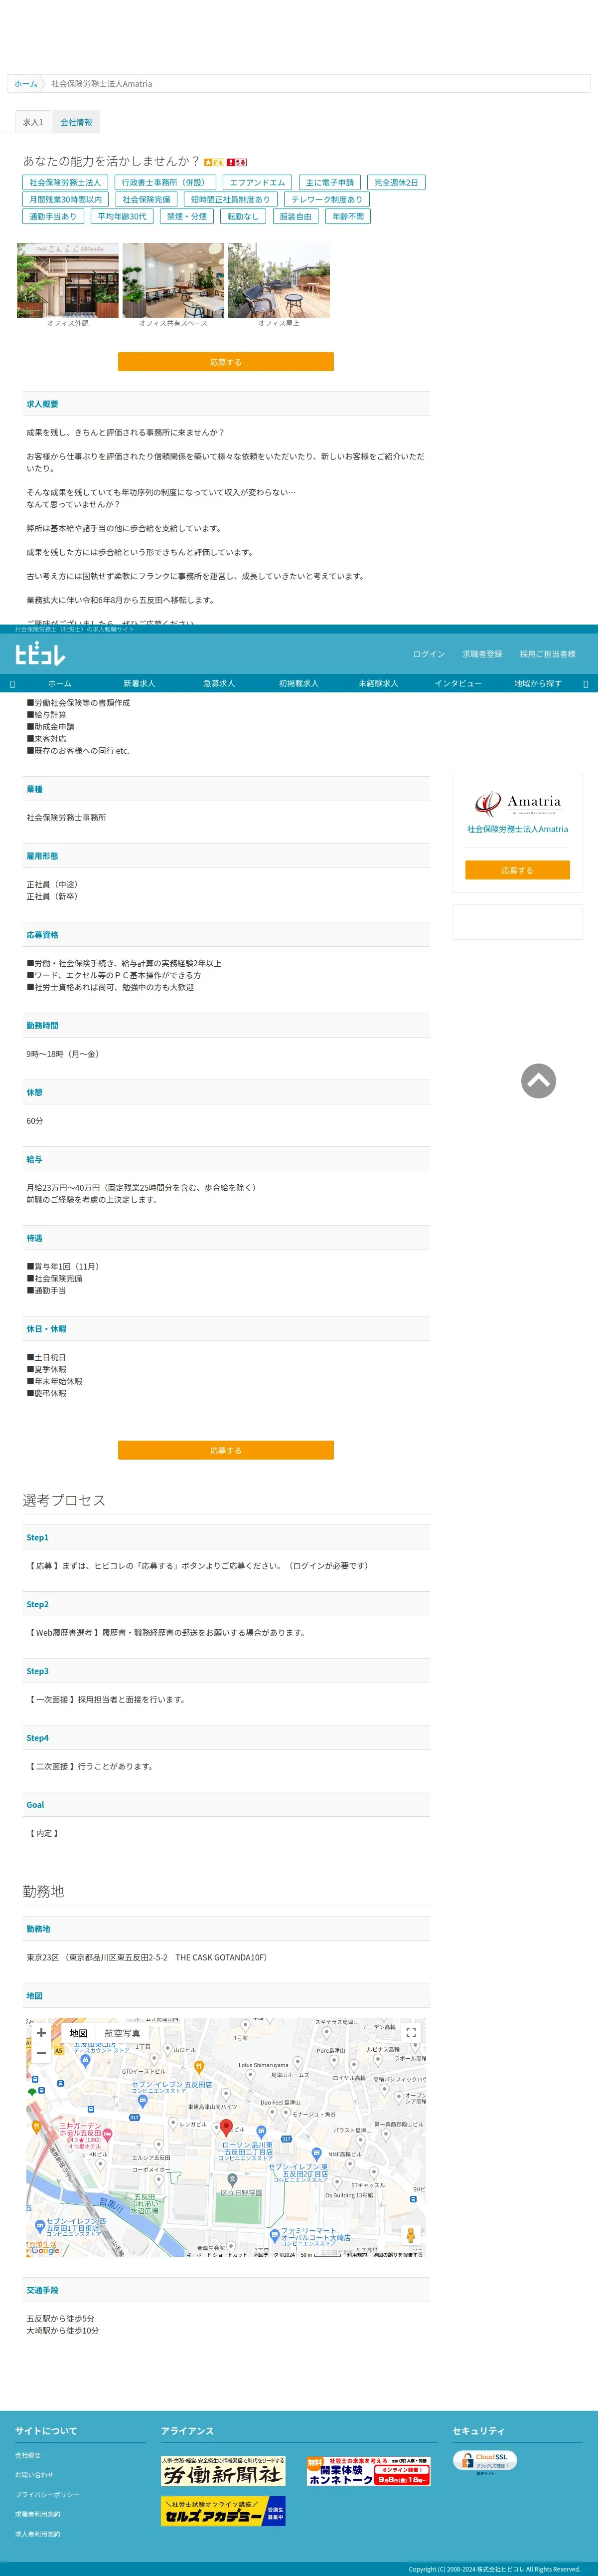Click the left arrow of navigation bar

(x=12, y=684)
